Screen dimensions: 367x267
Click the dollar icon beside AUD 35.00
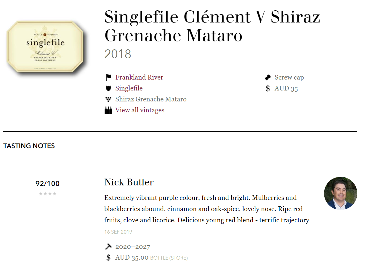108,258
